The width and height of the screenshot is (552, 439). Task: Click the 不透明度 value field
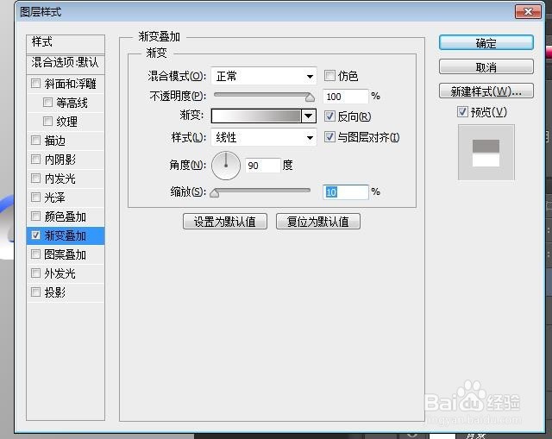(345, 97)
